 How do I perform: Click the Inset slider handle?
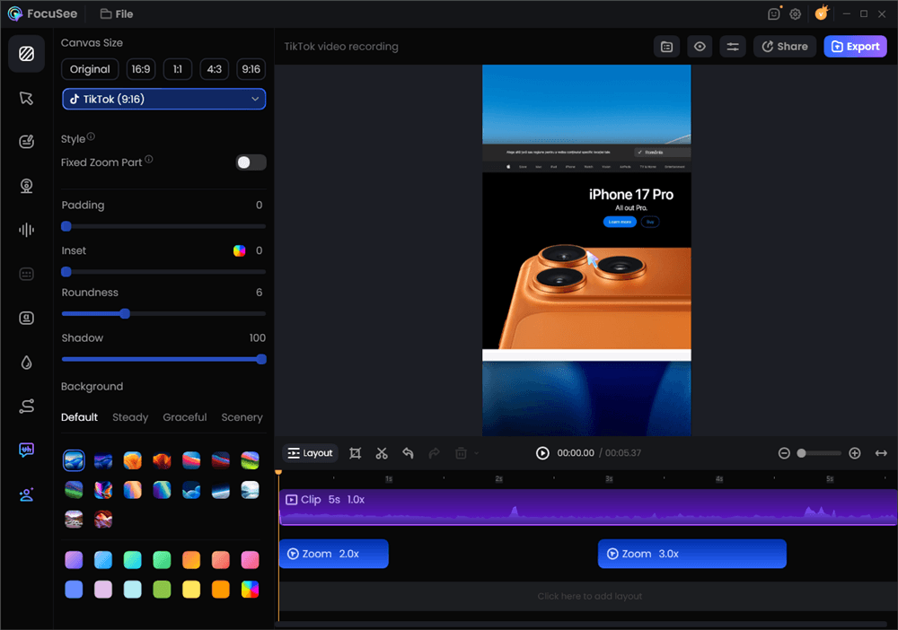point(66,272)
